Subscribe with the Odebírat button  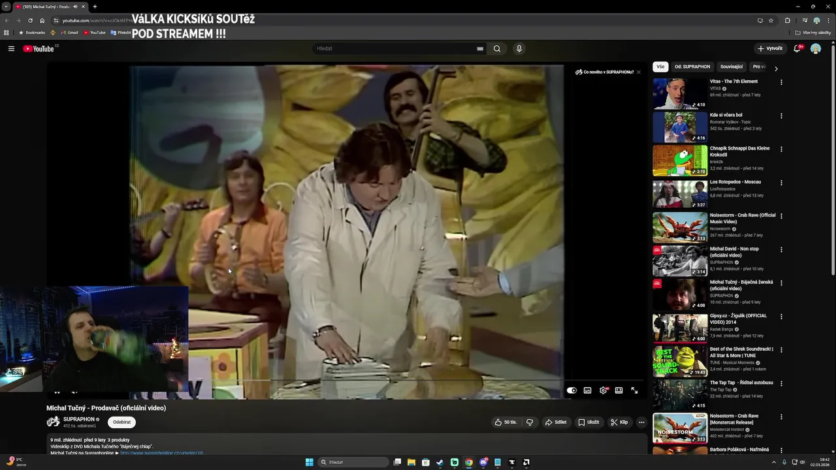click(x=121, y=422)
